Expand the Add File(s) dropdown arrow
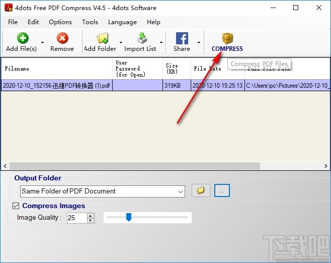This screenshot has width=331, height=263. (42, 42)
